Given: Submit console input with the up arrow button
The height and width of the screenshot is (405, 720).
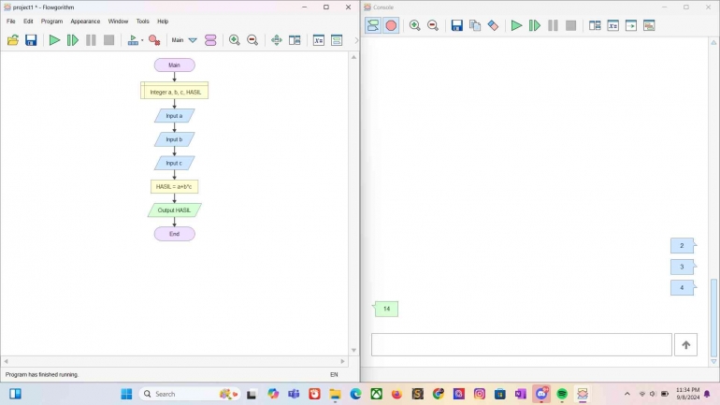Looking at the screenshot, I should point(685,345).
